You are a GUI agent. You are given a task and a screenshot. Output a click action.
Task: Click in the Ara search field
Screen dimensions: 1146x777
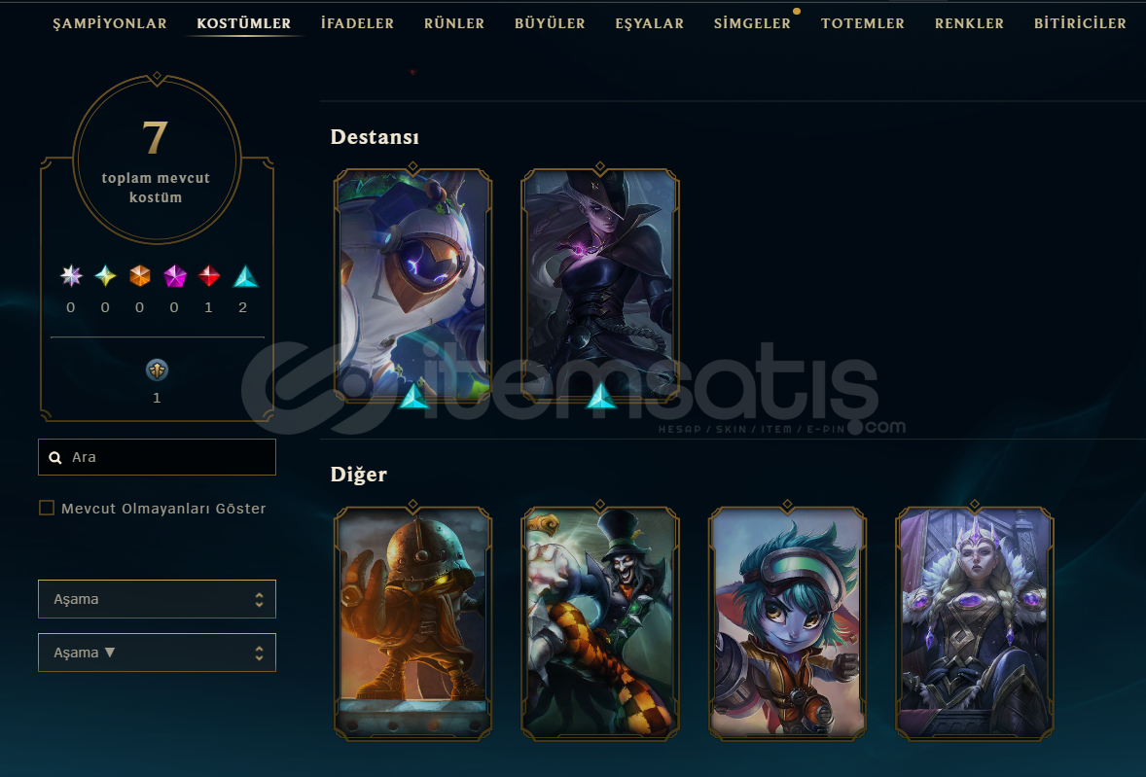[x=158, y=457]
